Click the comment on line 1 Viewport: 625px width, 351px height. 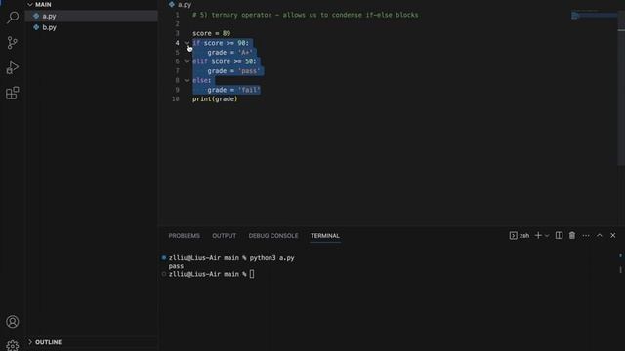[306, 15]
